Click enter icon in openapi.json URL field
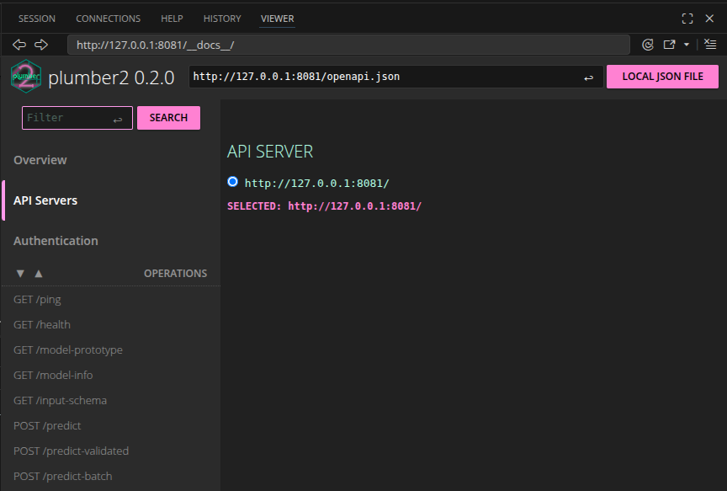Screen dimensions: 727x491 [x=588, y=78]
